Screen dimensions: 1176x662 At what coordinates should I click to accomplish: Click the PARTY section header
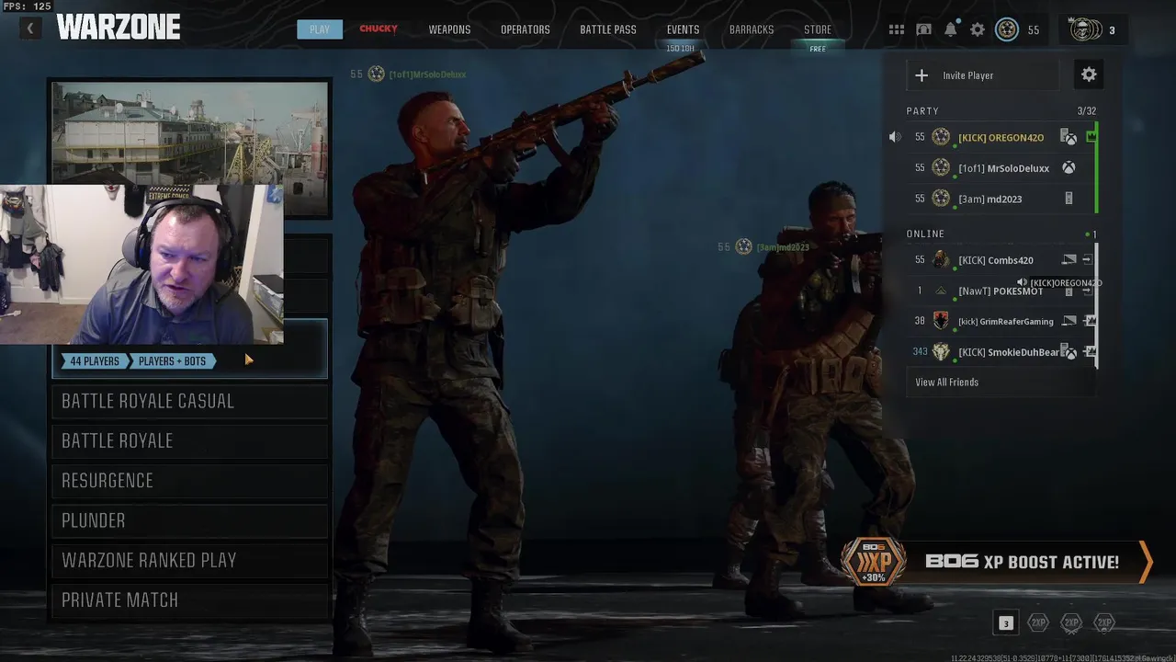[x=922, y=111]
